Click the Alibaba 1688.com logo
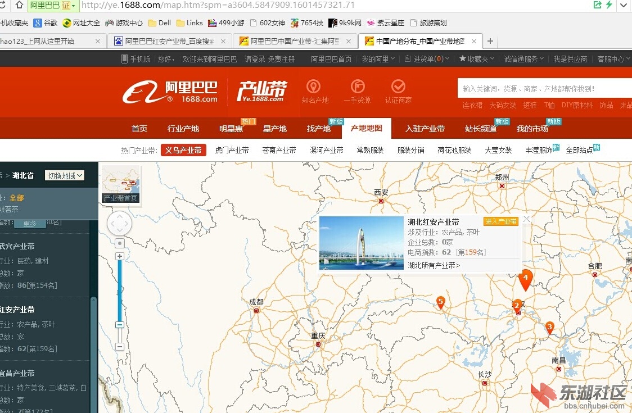Image resolution: width=632 pixels, height=413 pixels. [x=170, y=92]
